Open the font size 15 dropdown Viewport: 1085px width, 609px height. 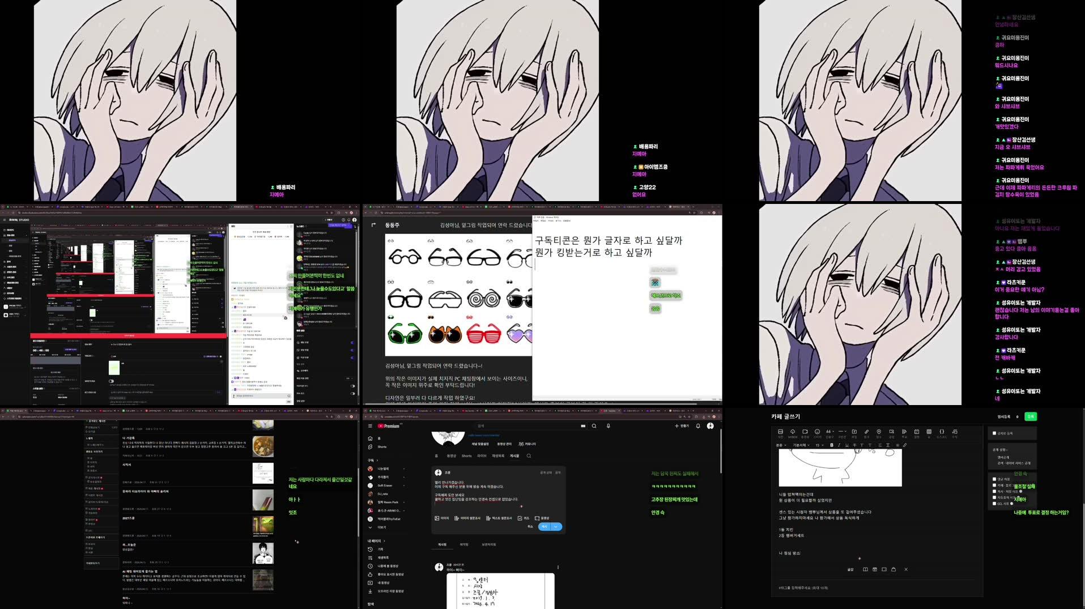[x=819, y=445]
